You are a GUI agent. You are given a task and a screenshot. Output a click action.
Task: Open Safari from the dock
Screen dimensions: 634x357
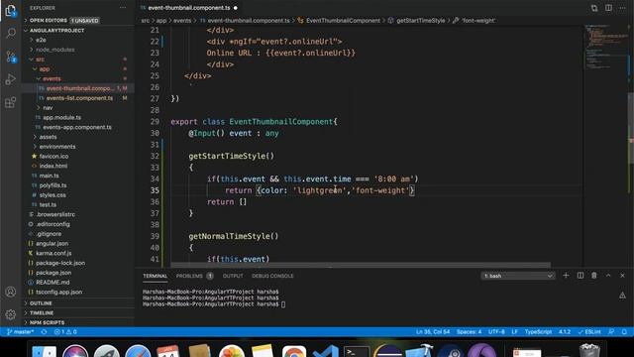[x=138, y=352]
